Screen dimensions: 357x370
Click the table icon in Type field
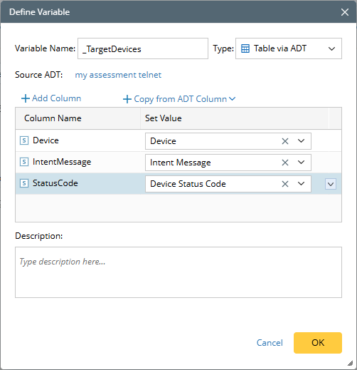(245, 48)
